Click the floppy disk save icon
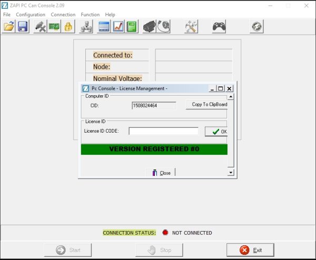 pyautogui.click(x=23, y=26)
